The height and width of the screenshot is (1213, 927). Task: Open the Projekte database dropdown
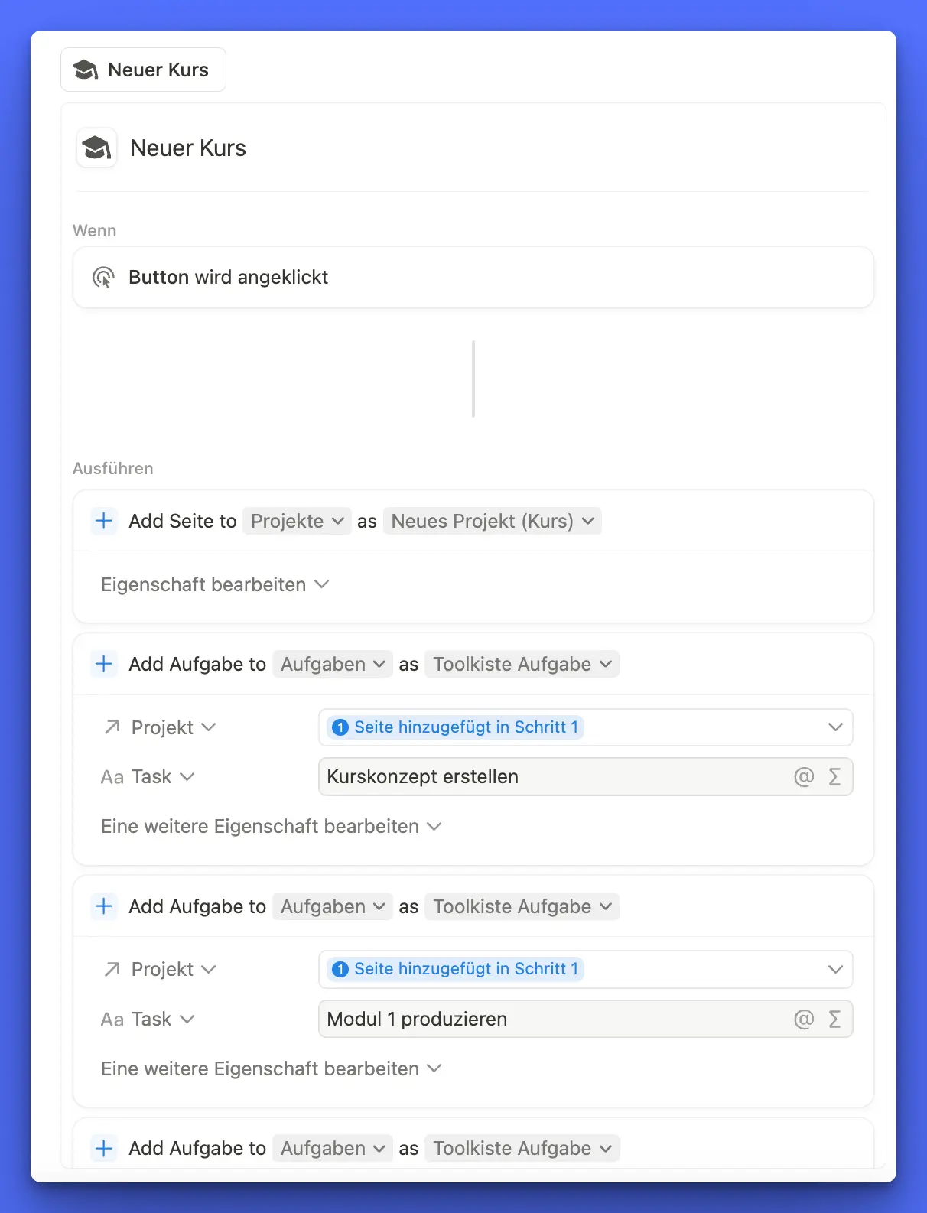pos(297,522)
